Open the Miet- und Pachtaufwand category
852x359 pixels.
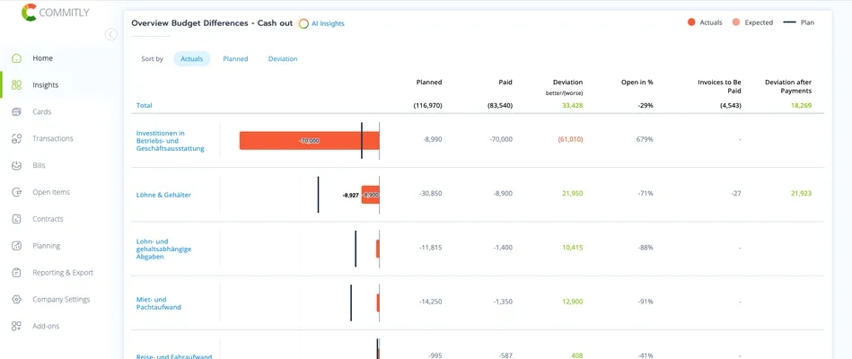point(159,303)
